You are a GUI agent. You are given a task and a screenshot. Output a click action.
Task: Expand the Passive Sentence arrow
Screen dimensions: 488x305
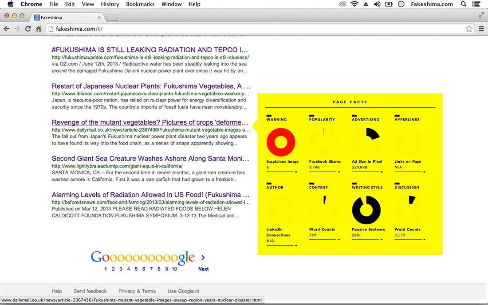coord(381,239)
